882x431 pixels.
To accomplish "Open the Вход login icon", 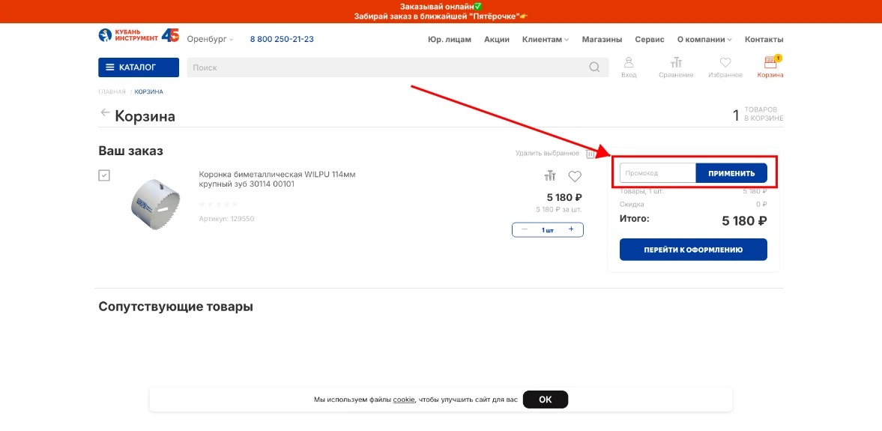I will [629, 64].
